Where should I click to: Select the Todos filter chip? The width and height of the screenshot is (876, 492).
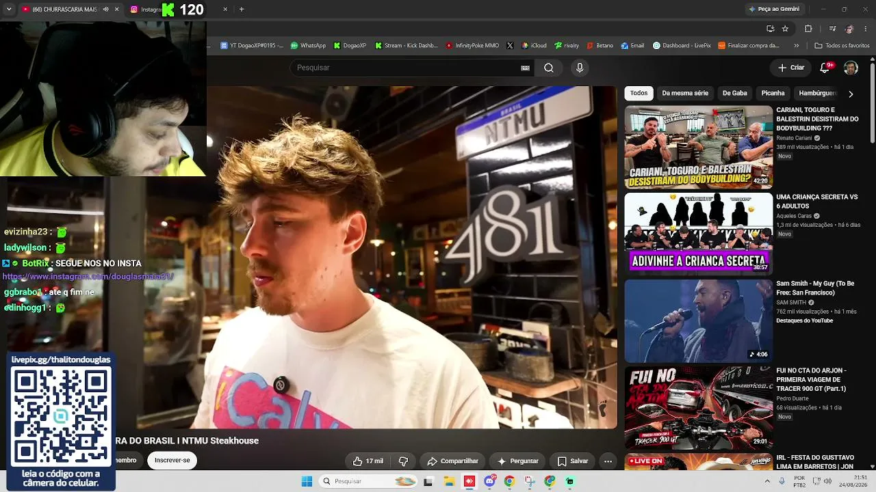click(x=639, y=93)
